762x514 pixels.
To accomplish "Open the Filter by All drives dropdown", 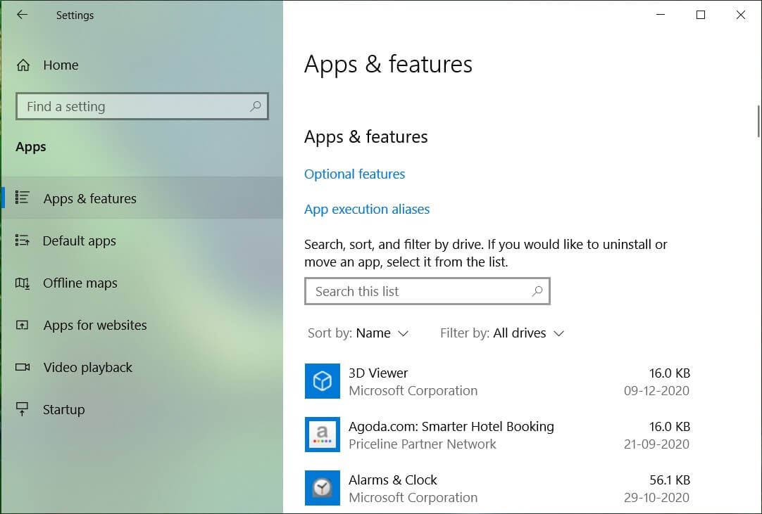I will tap(502, 333).
